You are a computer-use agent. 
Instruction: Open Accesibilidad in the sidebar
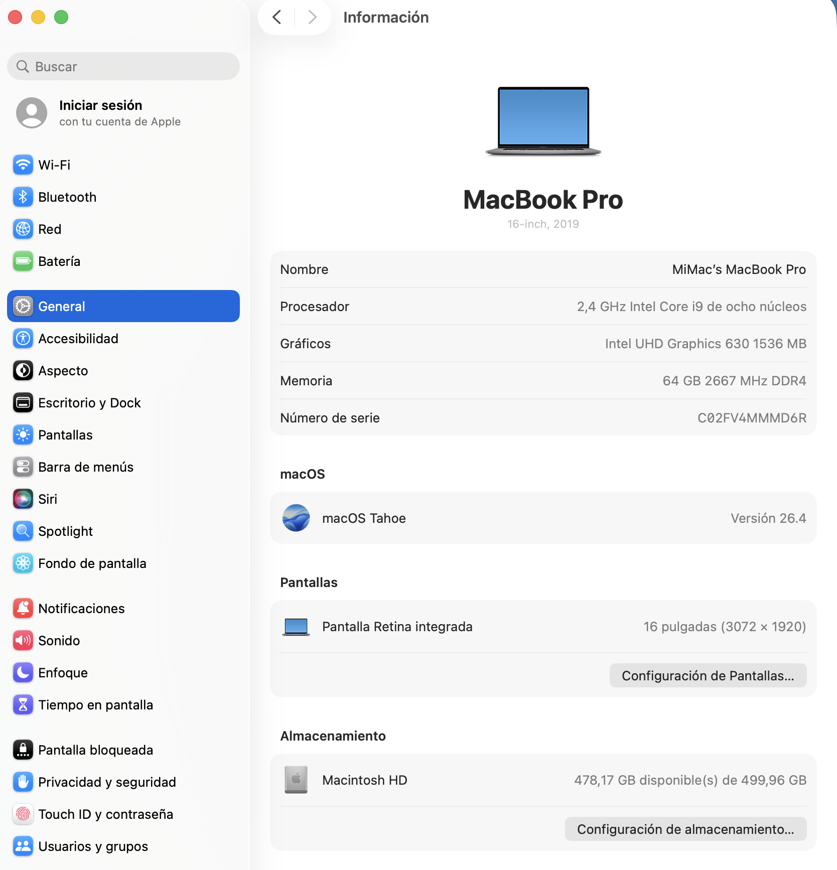78,339
